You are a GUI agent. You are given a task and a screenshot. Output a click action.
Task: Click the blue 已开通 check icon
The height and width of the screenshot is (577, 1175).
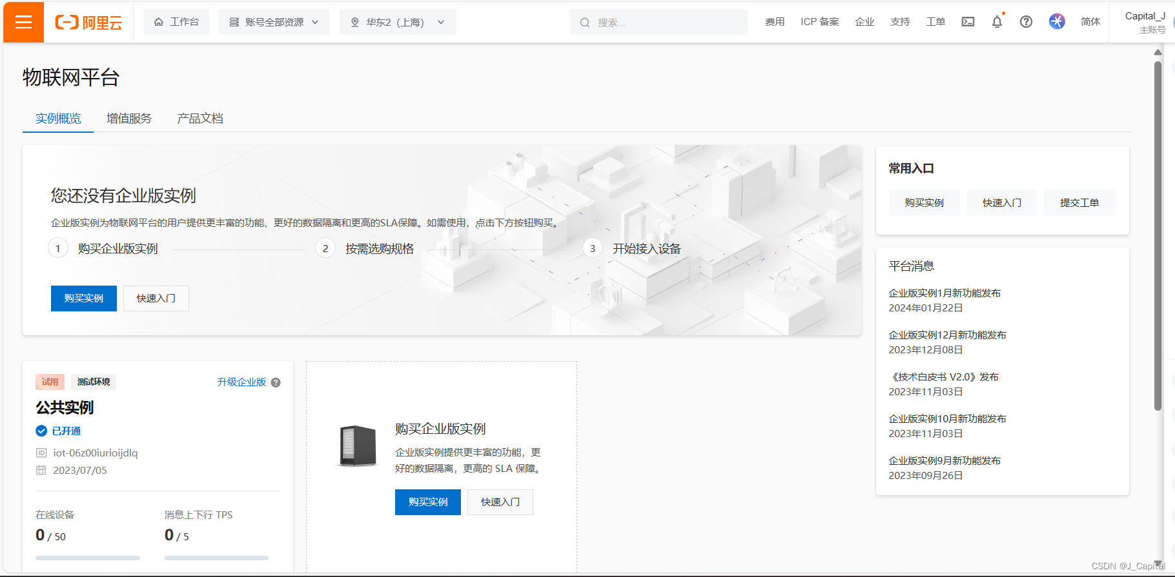(x=41, y=431)
